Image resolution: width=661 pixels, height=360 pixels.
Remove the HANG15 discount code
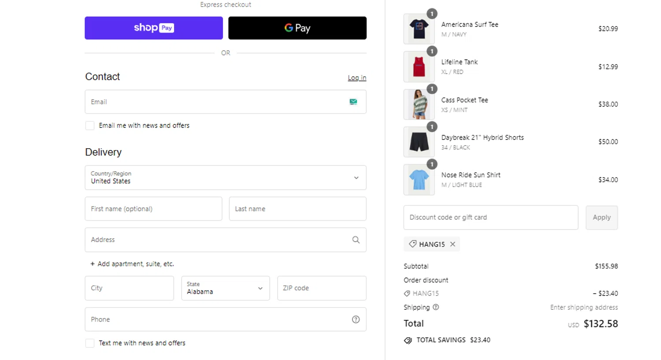coord(453,244)
